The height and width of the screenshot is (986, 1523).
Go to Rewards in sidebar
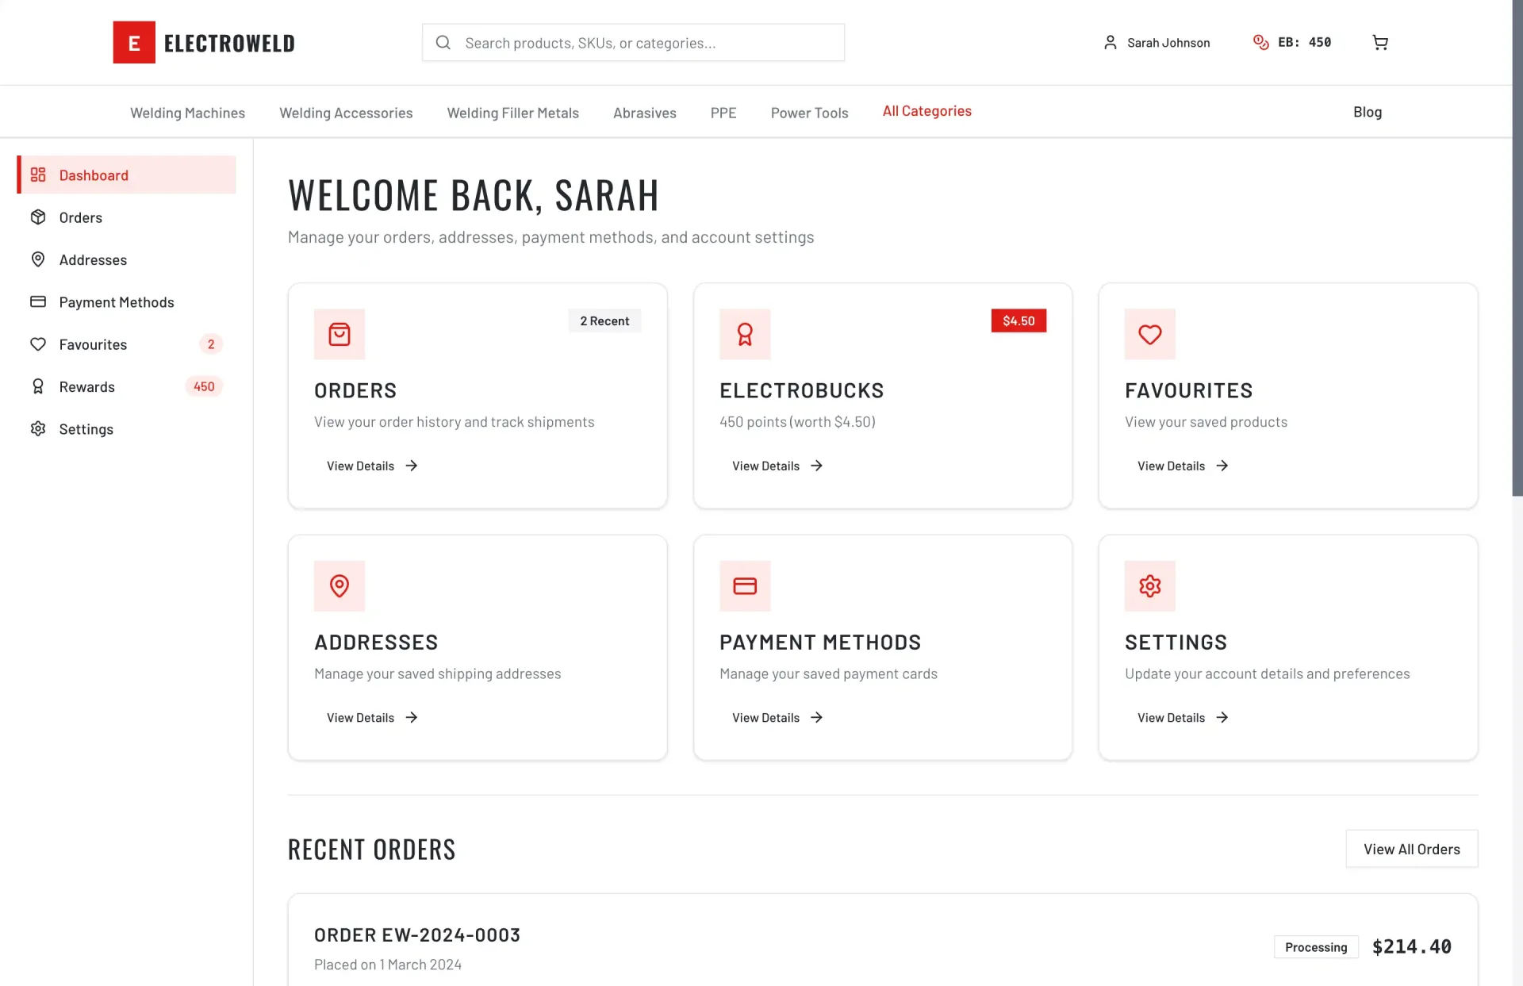pos(87,386)
